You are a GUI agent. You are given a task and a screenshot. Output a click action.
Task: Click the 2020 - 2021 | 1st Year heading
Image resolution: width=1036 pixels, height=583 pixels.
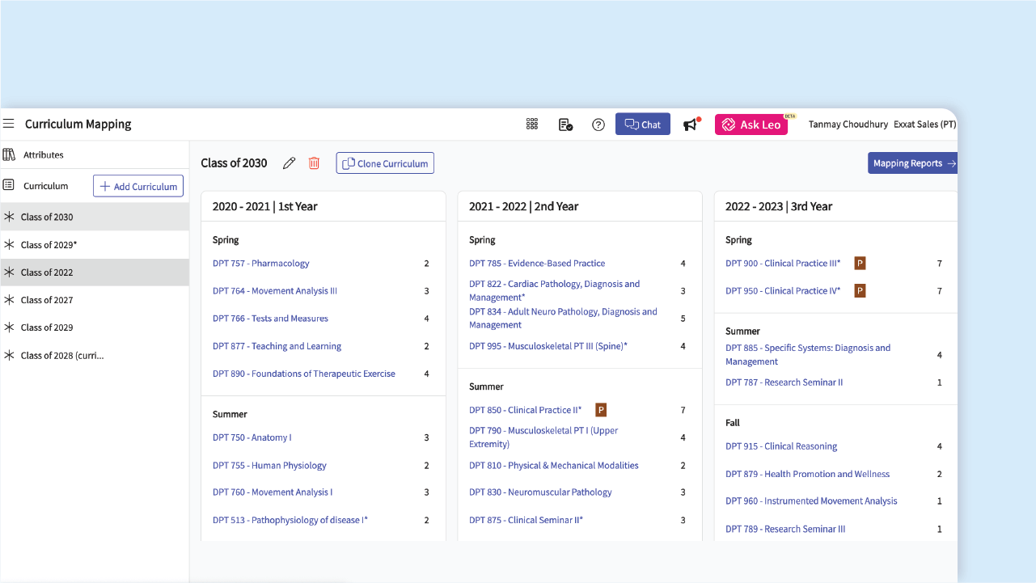(265, 206)
